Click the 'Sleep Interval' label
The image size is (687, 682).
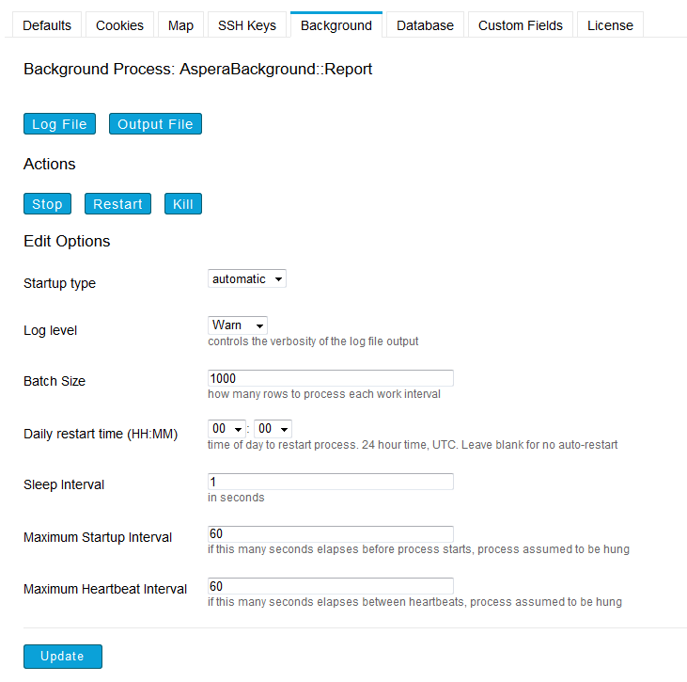pos(64,484)
